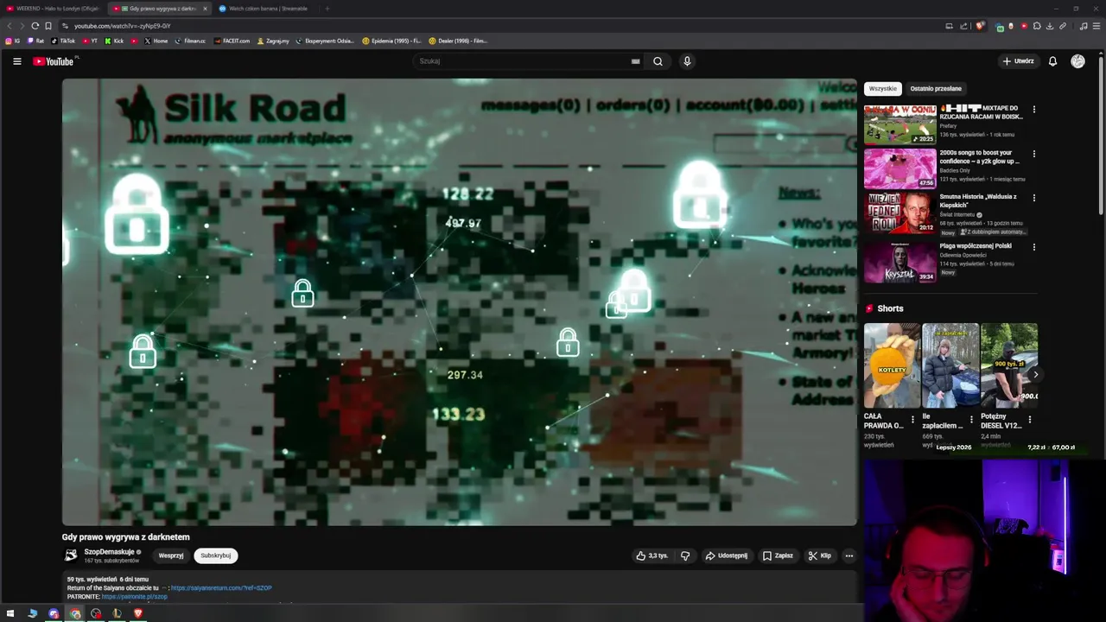
Task: Click the music note media control icon
Action: coord(1084,26)
